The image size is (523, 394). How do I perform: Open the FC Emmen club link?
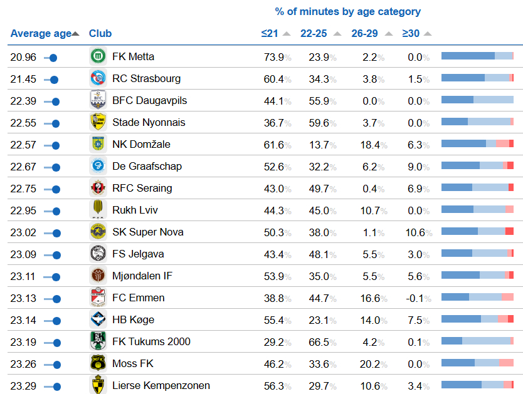tap(138, 298)
